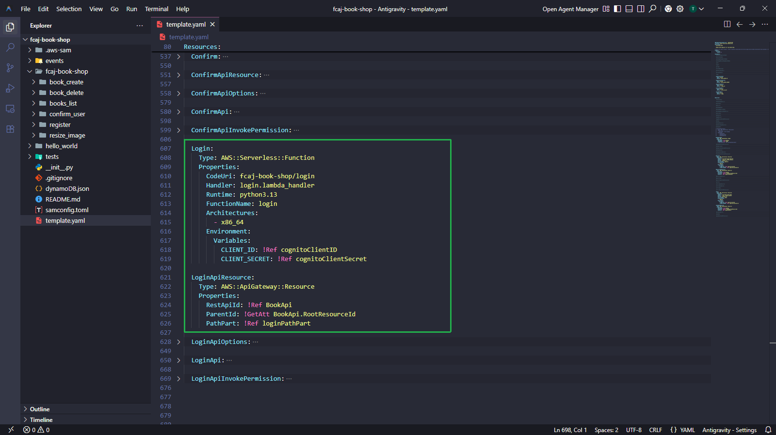
Task: Open the Extensions view in activity bar
Action: click(x=10, y=129)
